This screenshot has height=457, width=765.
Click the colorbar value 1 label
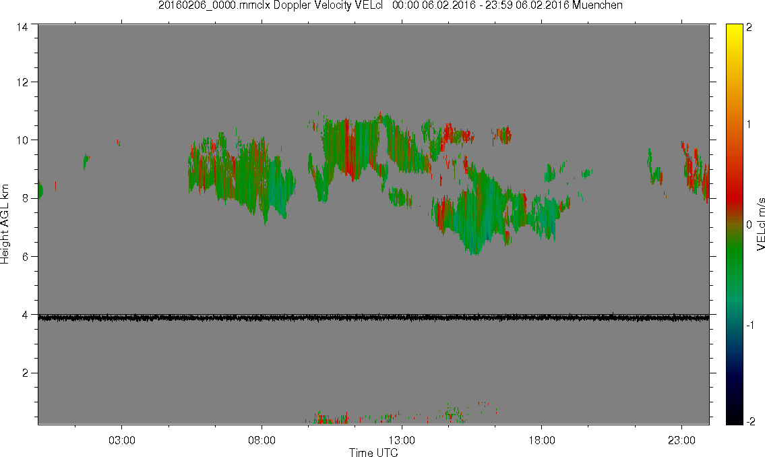pyautogui.click(x=749, y=125)
